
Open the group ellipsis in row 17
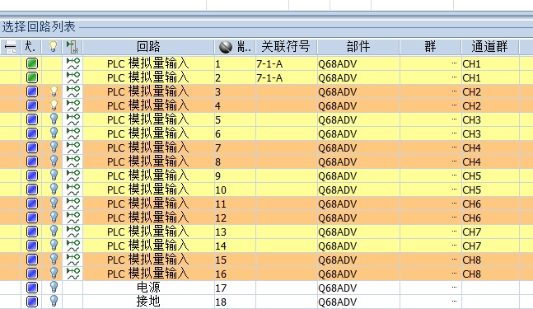(454, 288)
